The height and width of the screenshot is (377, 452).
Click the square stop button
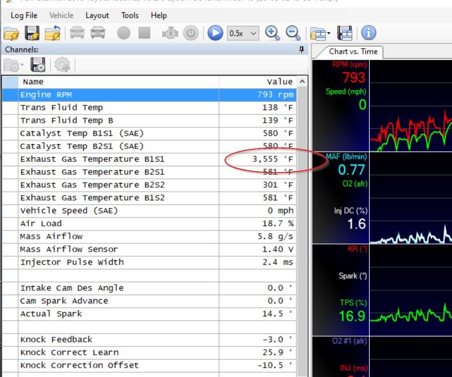pos(144,32)
